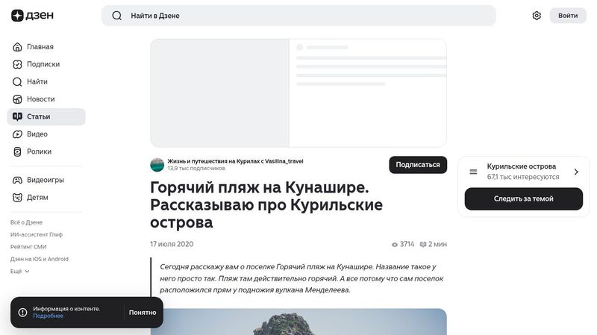Screen dimensions: 597x335
Task: Click the Главная home icon
Action: [17, 47]
